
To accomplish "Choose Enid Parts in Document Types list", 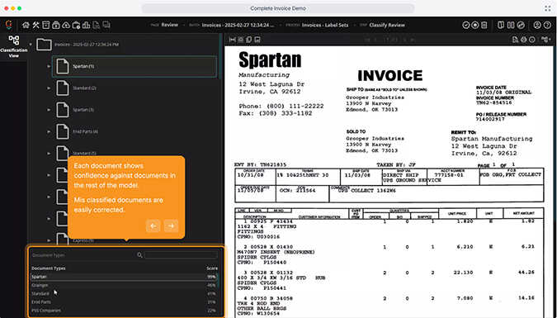I will point(124,302).
